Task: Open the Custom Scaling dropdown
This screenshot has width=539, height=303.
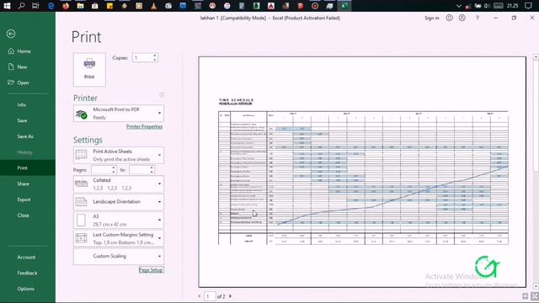Action: tap(119, 256)
